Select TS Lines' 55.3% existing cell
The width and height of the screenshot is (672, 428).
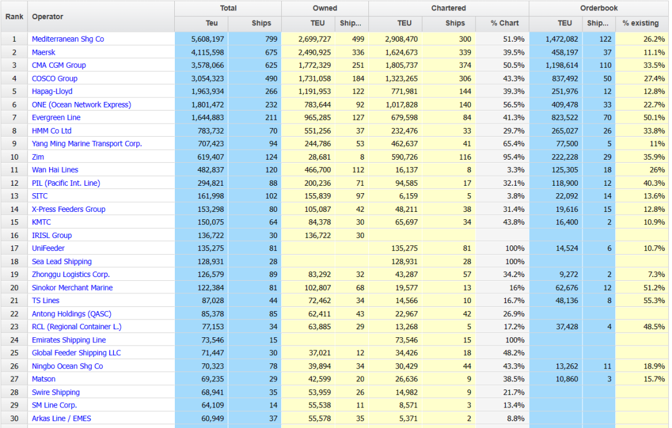[642, 300]
